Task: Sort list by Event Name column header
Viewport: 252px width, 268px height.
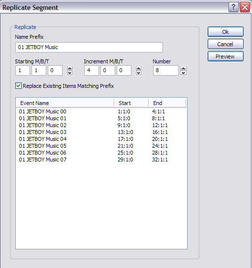Action: (65, 103)
